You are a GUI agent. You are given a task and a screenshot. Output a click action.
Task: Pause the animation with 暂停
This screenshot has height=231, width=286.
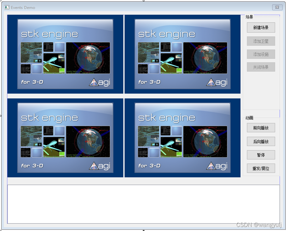[261, 155]
